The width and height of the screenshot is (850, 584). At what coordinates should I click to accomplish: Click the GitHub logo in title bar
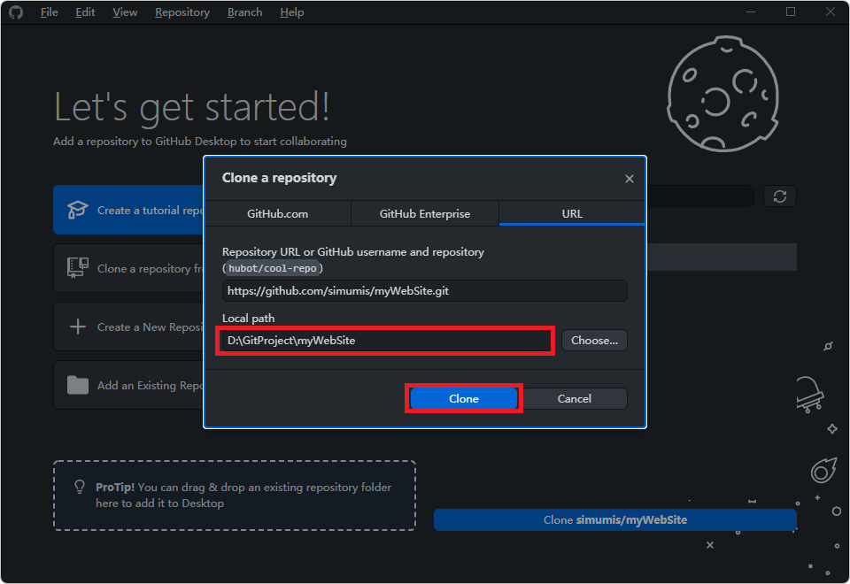pyautogui.click(x=16, y=12)
